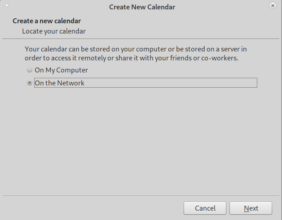The height and width of the screenshot is (220, 282).
Task: Proceed with the Next button
Action: [251, 208]
